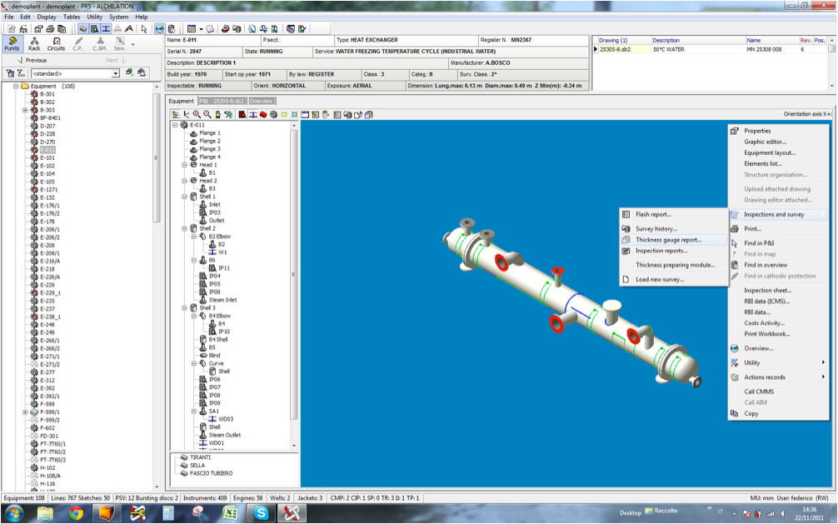Switch to the Circuits icon
The image size is (838, 524).
coord(56,43)
